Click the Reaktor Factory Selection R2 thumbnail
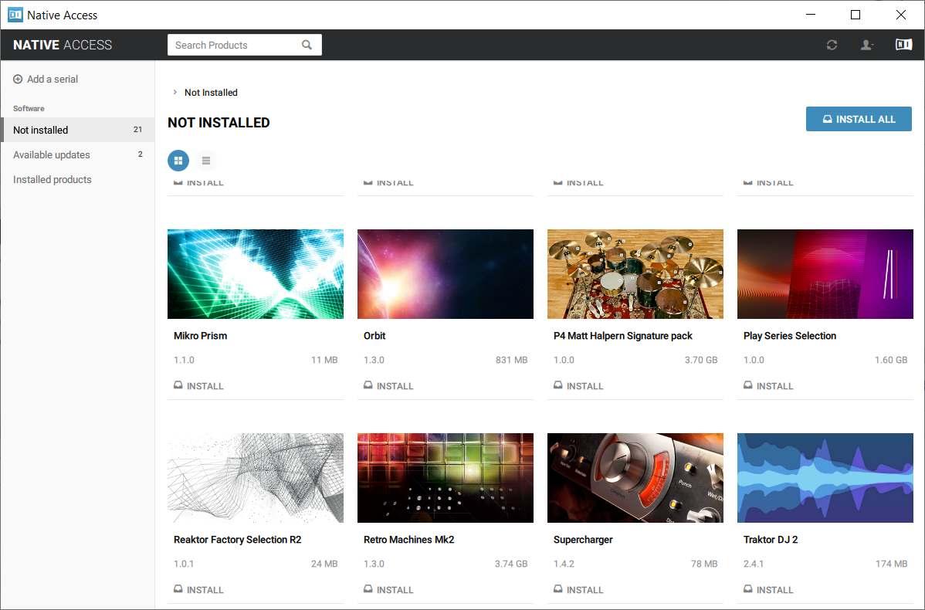 click(256, 478)
